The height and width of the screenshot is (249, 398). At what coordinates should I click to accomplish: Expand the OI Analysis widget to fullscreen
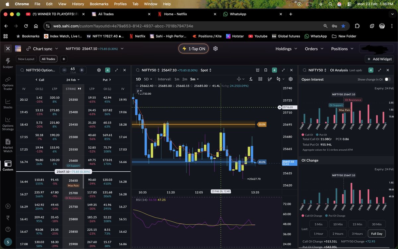380,70
